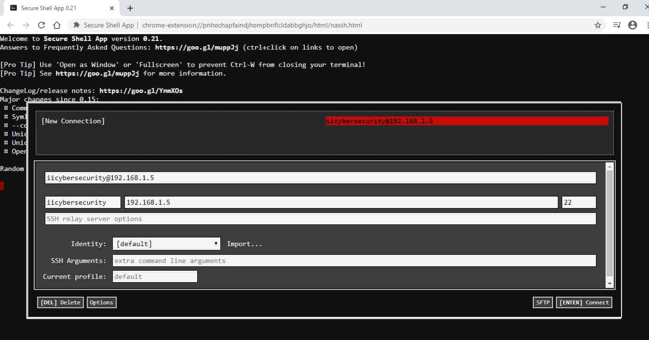Open the Chrome profile avatar
Image resolution: width=649 pixels, height=340 pixels.
(x=633, y=25)
